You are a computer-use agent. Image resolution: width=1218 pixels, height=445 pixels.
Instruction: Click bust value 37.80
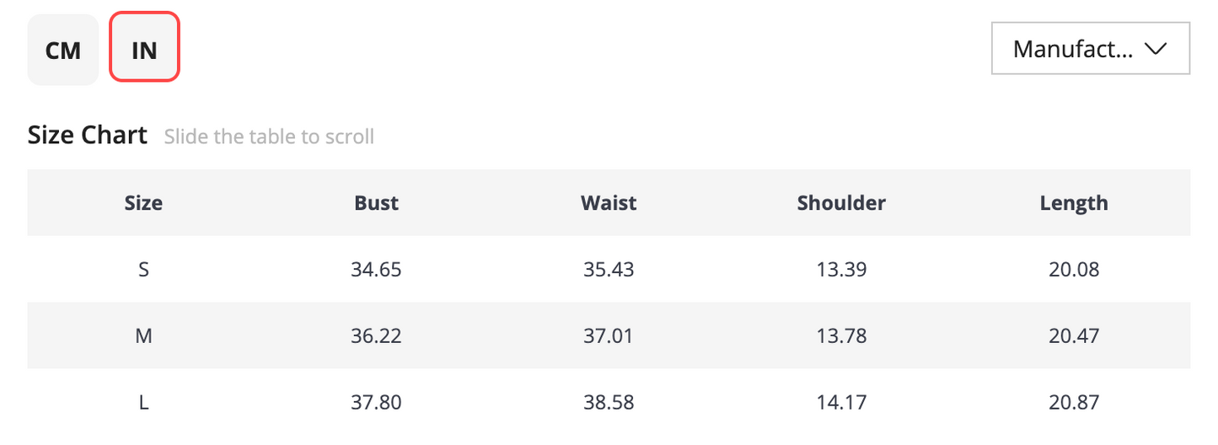click(376, 403)
